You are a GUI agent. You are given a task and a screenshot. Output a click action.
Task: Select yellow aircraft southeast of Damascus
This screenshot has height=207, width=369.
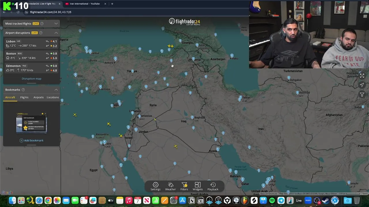pos(155,119)
